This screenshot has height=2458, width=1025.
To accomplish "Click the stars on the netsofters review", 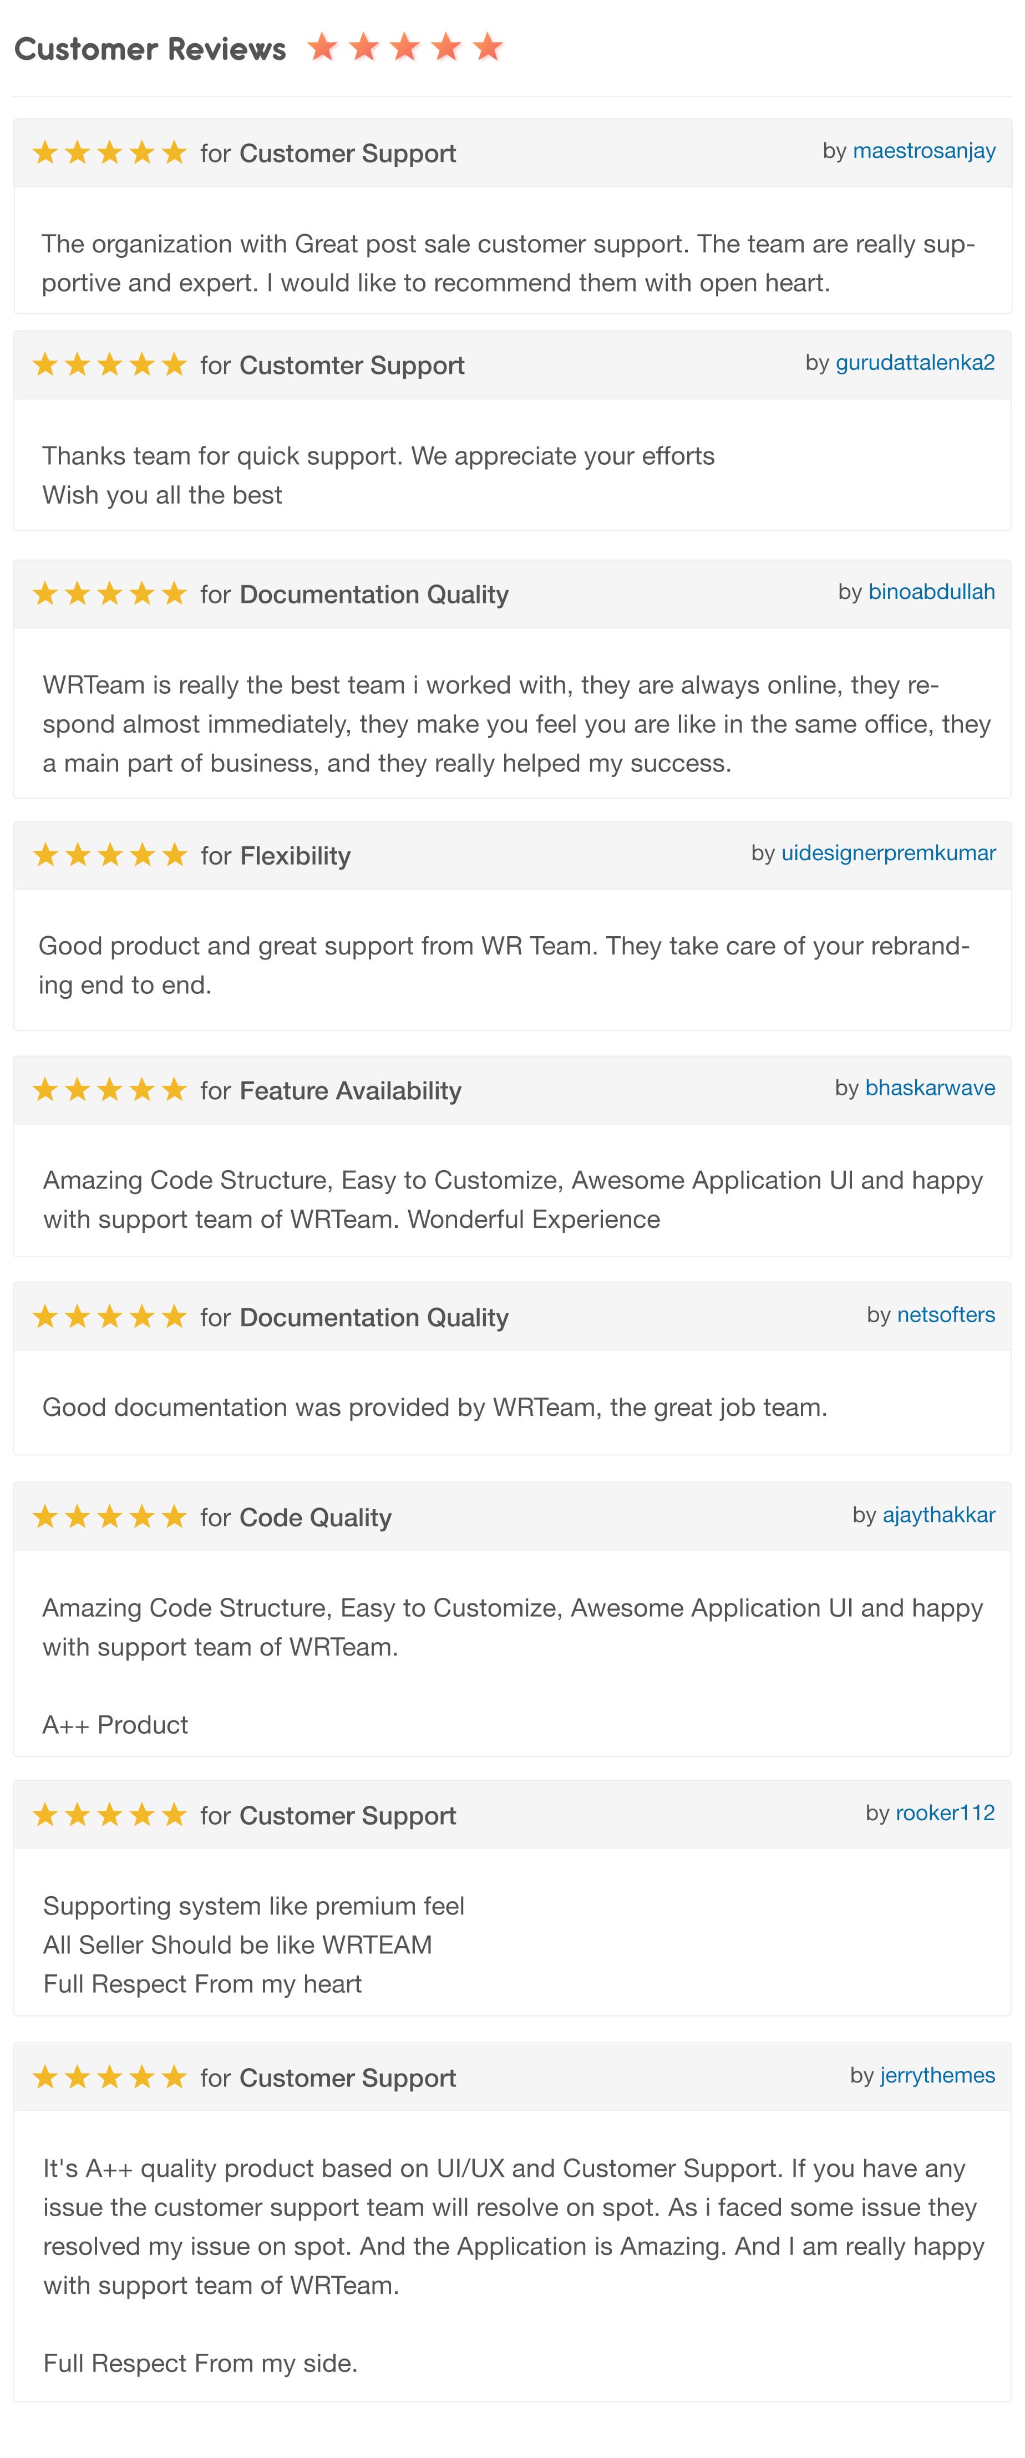I will click(110, 1317).
